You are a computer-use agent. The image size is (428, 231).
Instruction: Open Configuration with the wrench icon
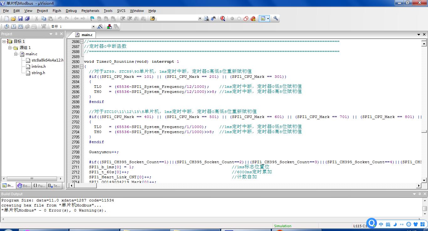click(x=276, y=19)
